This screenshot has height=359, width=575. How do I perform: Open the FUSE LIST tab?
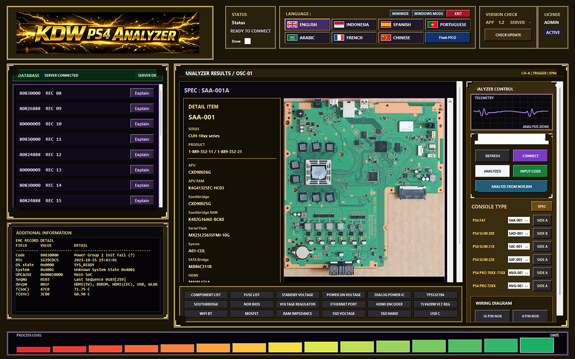pos(252,295)
